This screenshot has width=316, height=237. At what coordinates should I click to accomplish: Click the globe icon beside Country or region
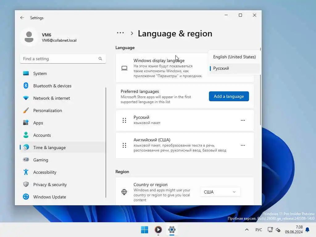(124, 192)
